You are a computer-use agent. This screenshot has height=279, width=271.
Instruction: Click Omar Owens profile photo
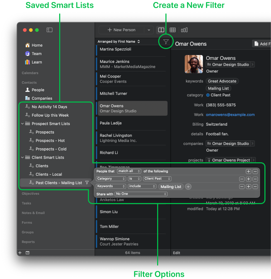tap(194, 64)
